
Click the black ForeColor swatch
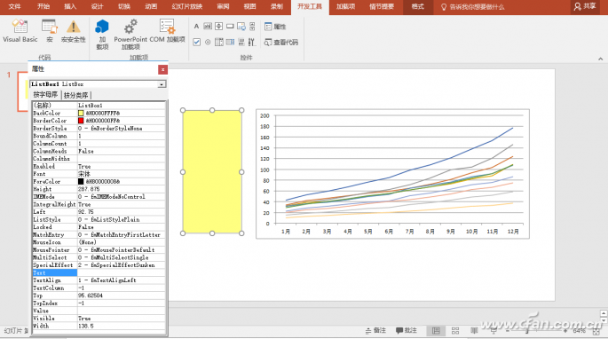pyautogui.click(x=81, y=182)
